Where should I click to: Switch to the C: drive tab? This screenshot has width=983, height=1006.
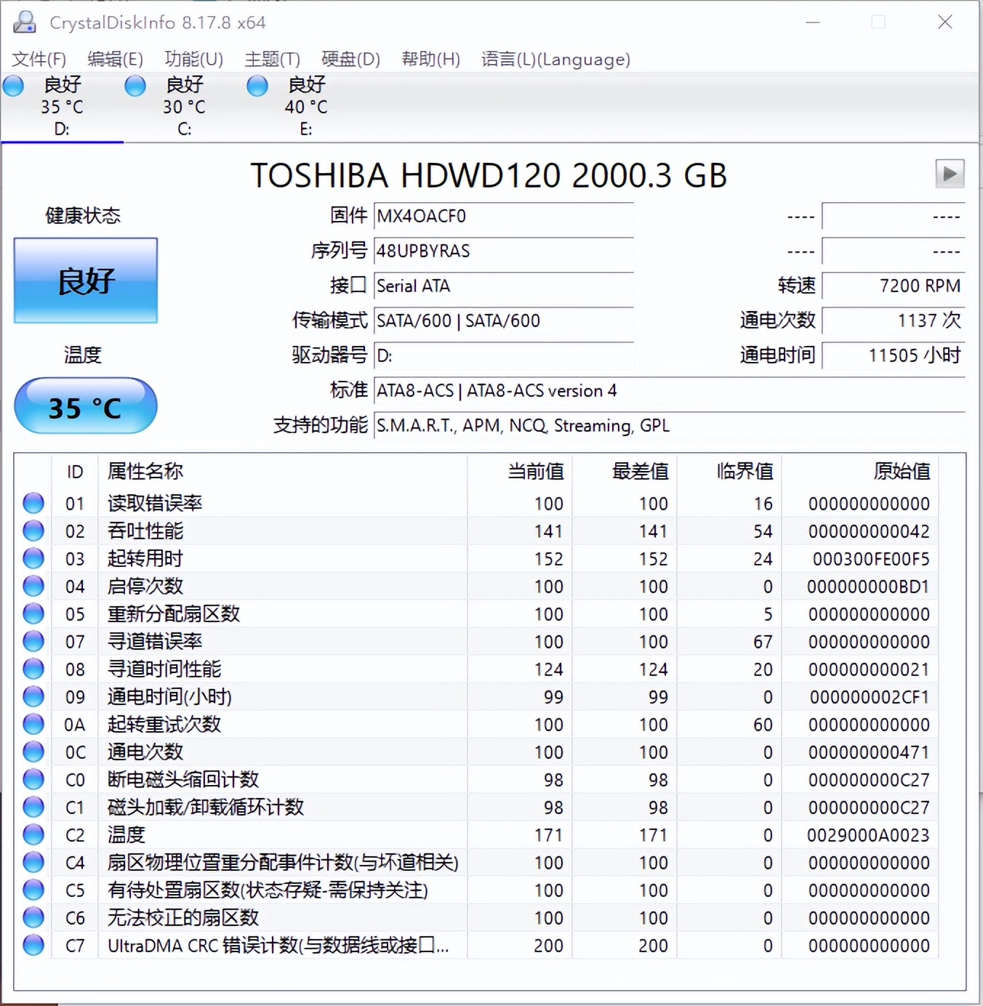(x=184, y=105)
